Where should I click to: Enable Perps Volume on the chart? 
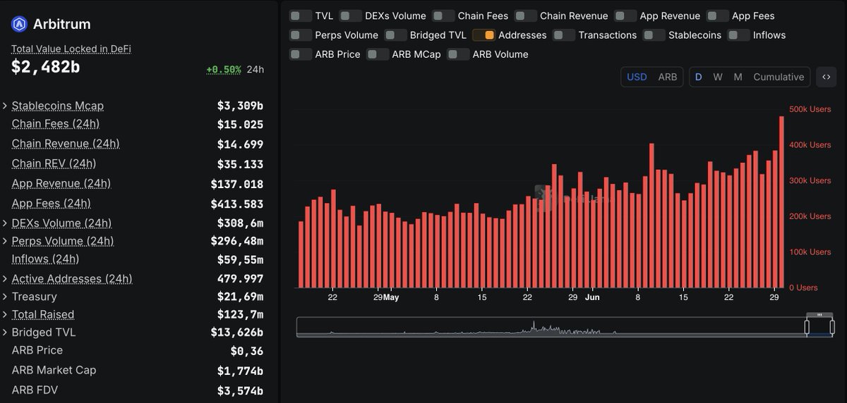[301, 35]
